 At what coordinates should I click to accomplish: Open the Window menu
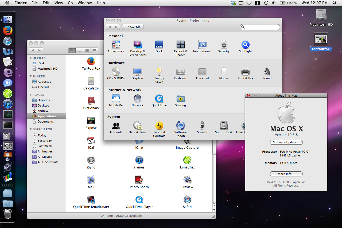tap(84, 3)
